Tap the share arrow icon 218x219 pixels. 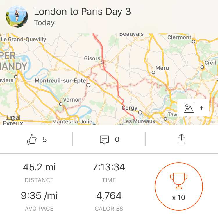181,139
